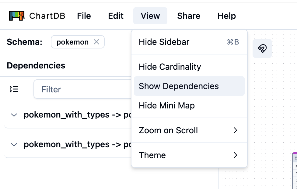Open the Zoom on Scroll submenu
This screenshot has width=297, height=189.
189,131
